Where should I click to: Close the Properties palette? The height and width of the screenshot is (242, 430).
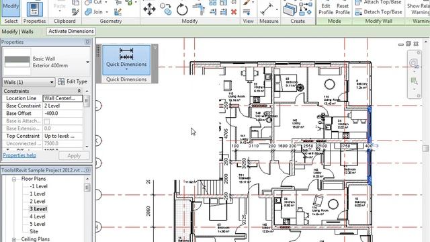(x=87, y=42)
